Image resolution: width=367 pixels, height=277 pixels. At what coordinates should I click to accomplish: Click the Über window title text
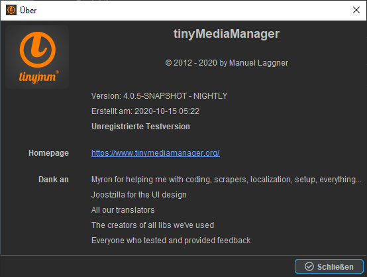(28, 11)
